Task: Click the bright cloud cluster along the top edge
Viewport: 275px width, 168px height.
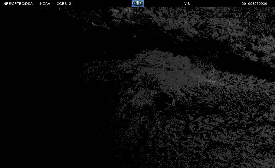Action: point(121,11)
